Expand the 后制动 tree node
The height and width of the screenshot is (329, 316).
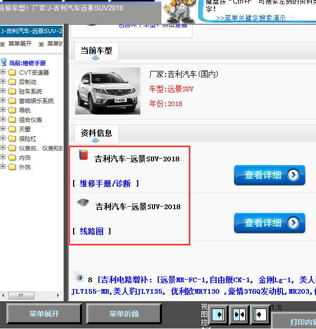tap(3, 81)
